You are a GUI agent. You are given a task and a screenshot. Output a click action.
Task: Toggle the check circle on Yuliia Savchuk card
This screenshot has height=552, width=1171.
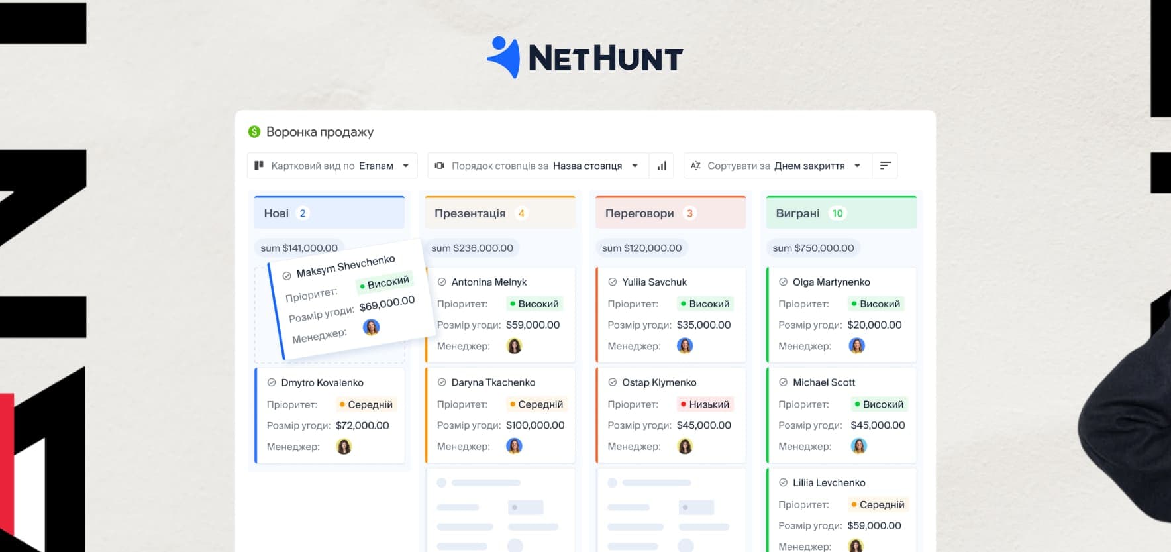click(613, 282)
